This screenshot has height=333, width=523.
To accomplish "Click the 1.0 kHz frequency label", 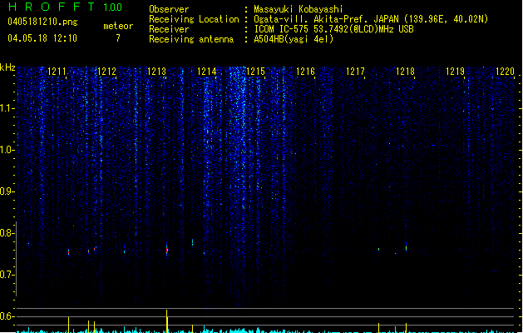I will coord(7,150).
